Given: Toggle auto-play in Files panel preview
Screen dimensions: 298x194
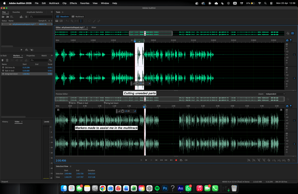Looking at the screenshot, I should coord(31,50).
